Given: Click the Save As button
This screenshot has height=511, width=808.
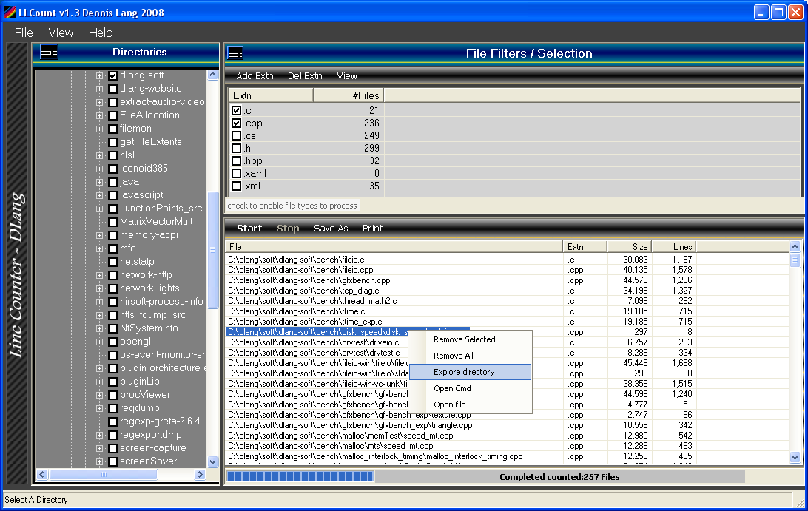Looking at the screenshot, I should pos(331,229).
